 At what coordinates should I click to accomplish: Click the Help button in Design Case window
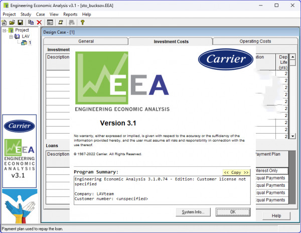click(276, 216)
